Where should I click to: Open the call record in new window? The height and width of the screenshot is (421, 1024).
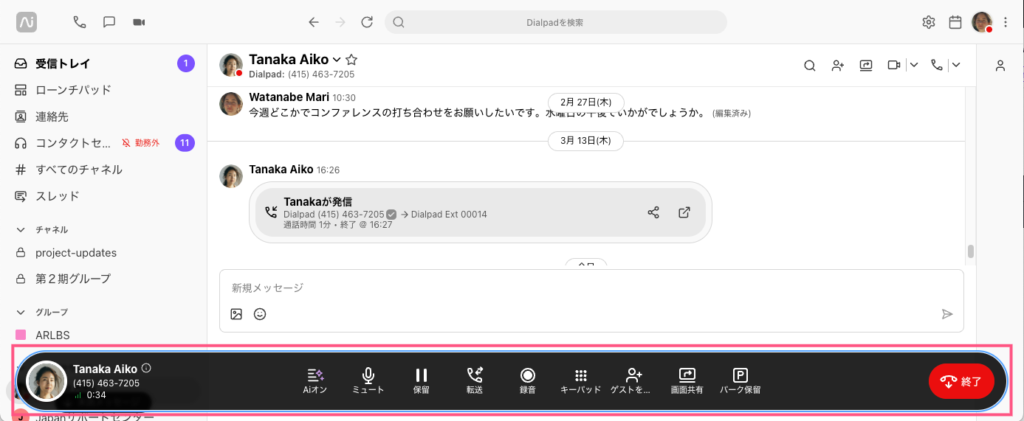(684, 212)
